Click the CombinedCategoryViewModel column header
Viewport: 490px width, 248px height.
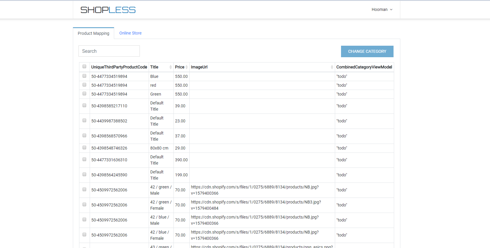click(x=364, y=67)
